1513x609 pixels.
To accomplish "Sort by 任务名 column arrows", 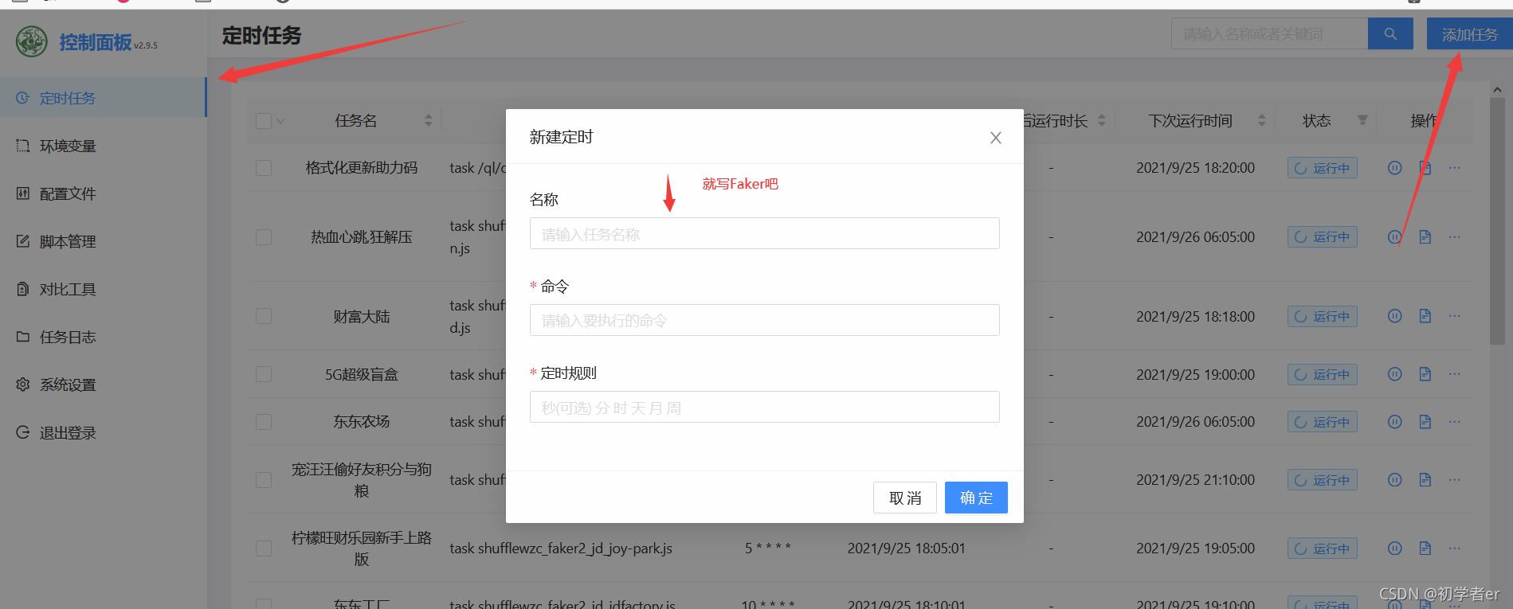I will coord(429,120).
